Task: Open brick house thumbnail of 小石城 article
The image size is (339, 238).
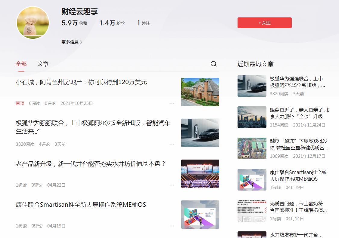Action: tap(200, 92)
